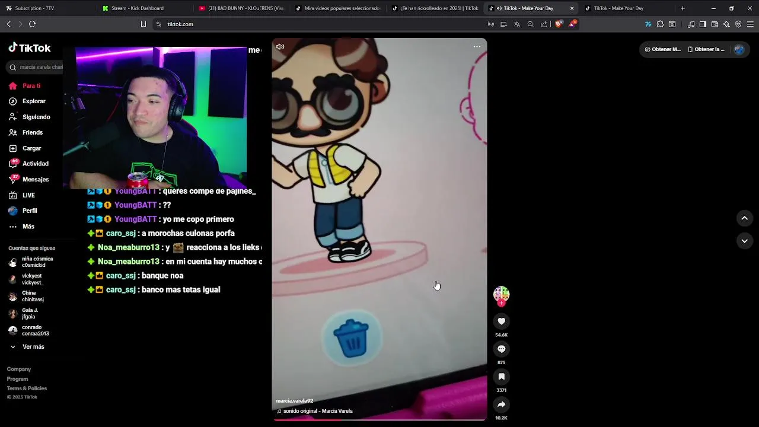
Task: Open Brave Shields lion icon
Action: [559, 24]
